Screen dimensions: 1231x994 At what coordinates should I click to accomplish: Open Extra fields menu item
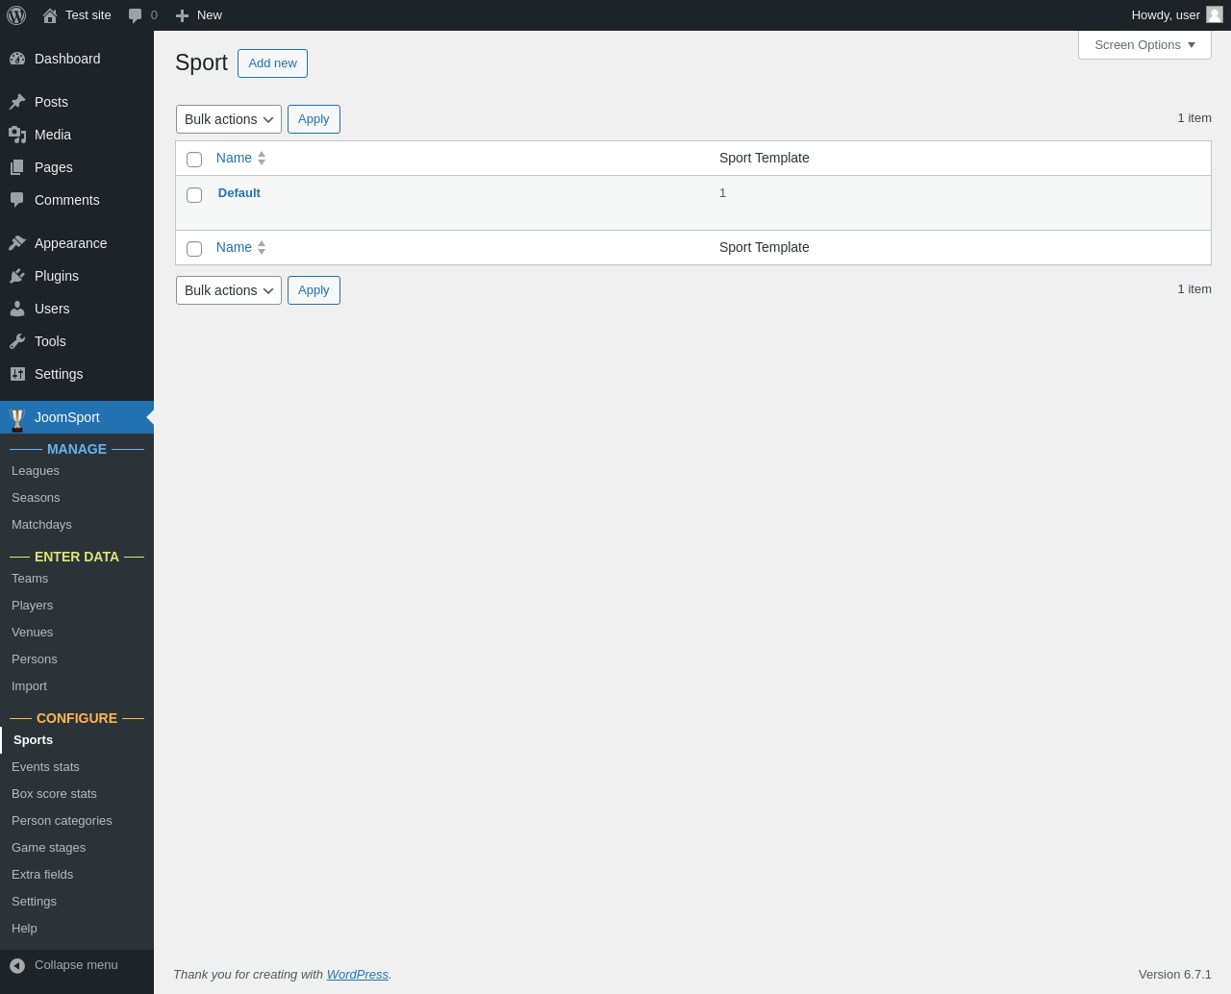click(x=42, y=875)
